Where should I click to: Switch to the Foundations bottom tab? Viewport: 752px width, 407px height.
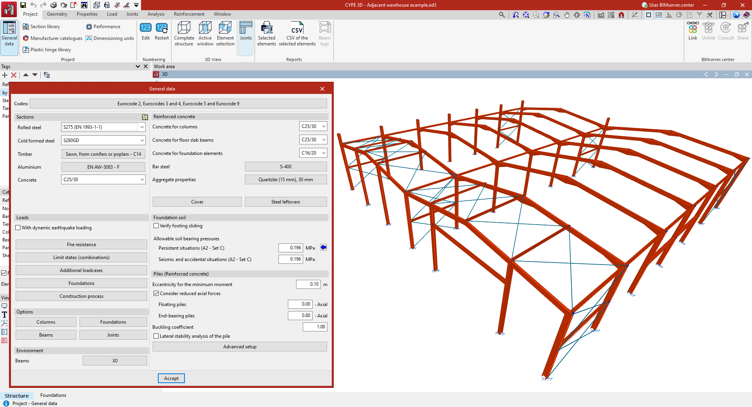[x=53, y=395]
